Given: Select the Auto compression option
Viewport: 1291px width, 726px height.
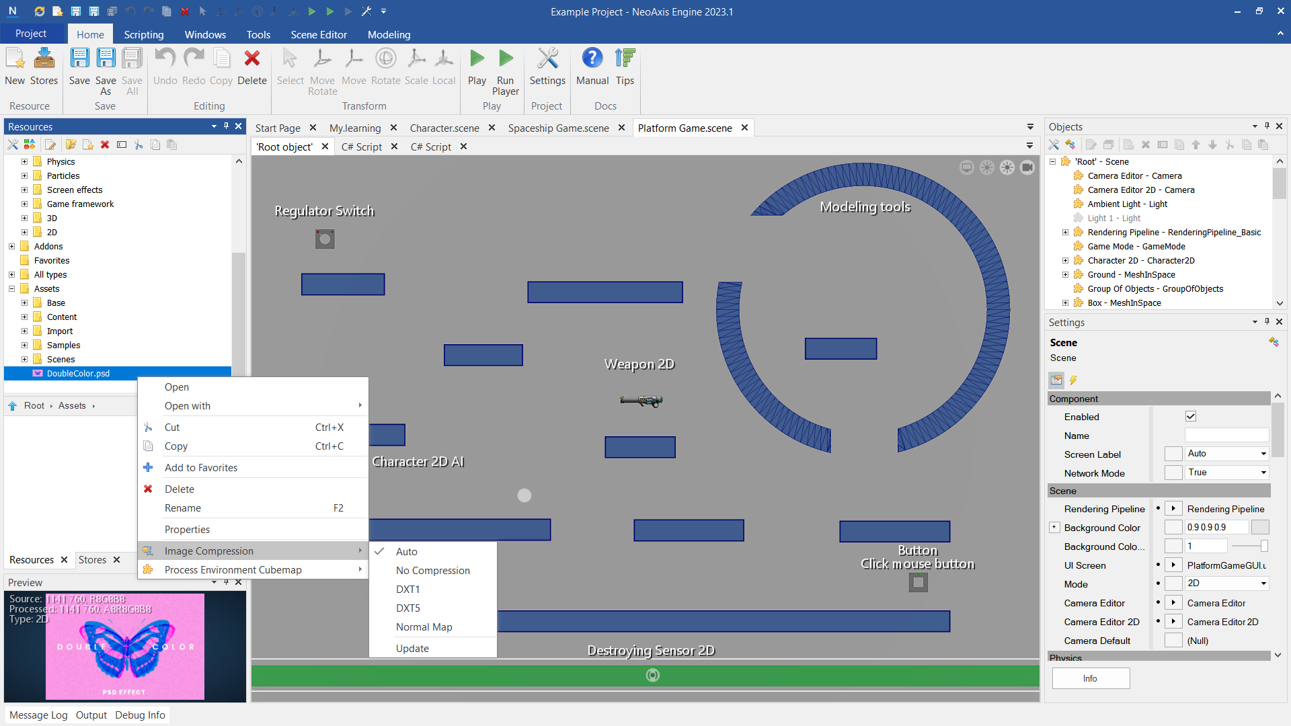Looking at the screenshot, I should point(407,551).
